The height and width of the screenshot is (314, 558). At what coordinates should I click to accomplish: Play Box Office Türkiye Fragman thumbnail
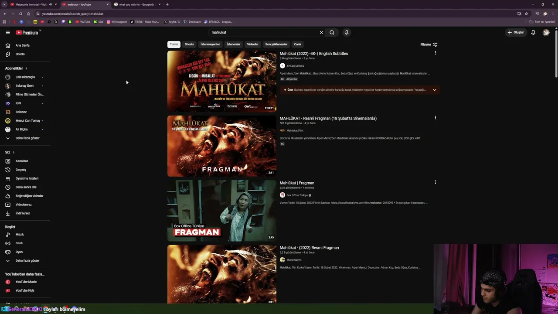(222, 211)
